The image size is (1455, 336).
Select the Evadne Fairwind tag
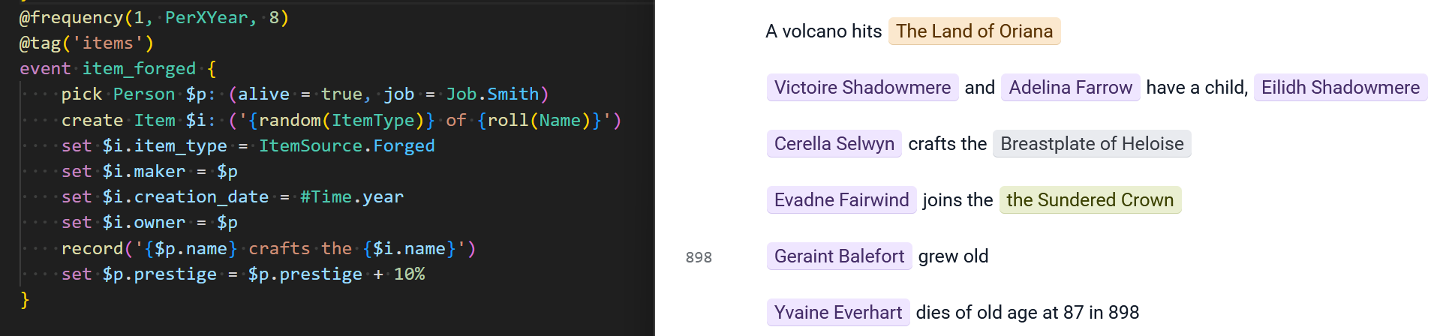(x=841, y=200)
